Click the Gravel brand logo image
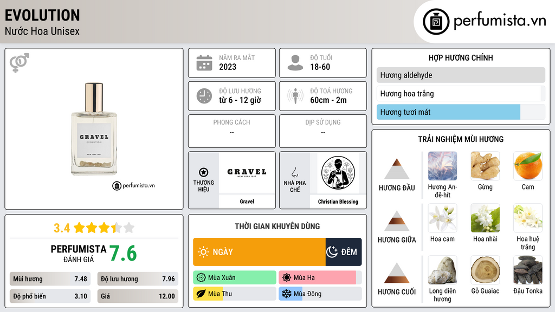The height and width of the screenshot is (312, 555). [x=247, y=173]
